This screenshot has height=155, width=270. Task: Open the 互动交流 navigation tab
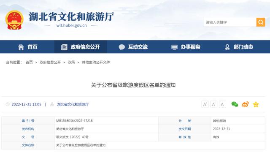(133, 47)
